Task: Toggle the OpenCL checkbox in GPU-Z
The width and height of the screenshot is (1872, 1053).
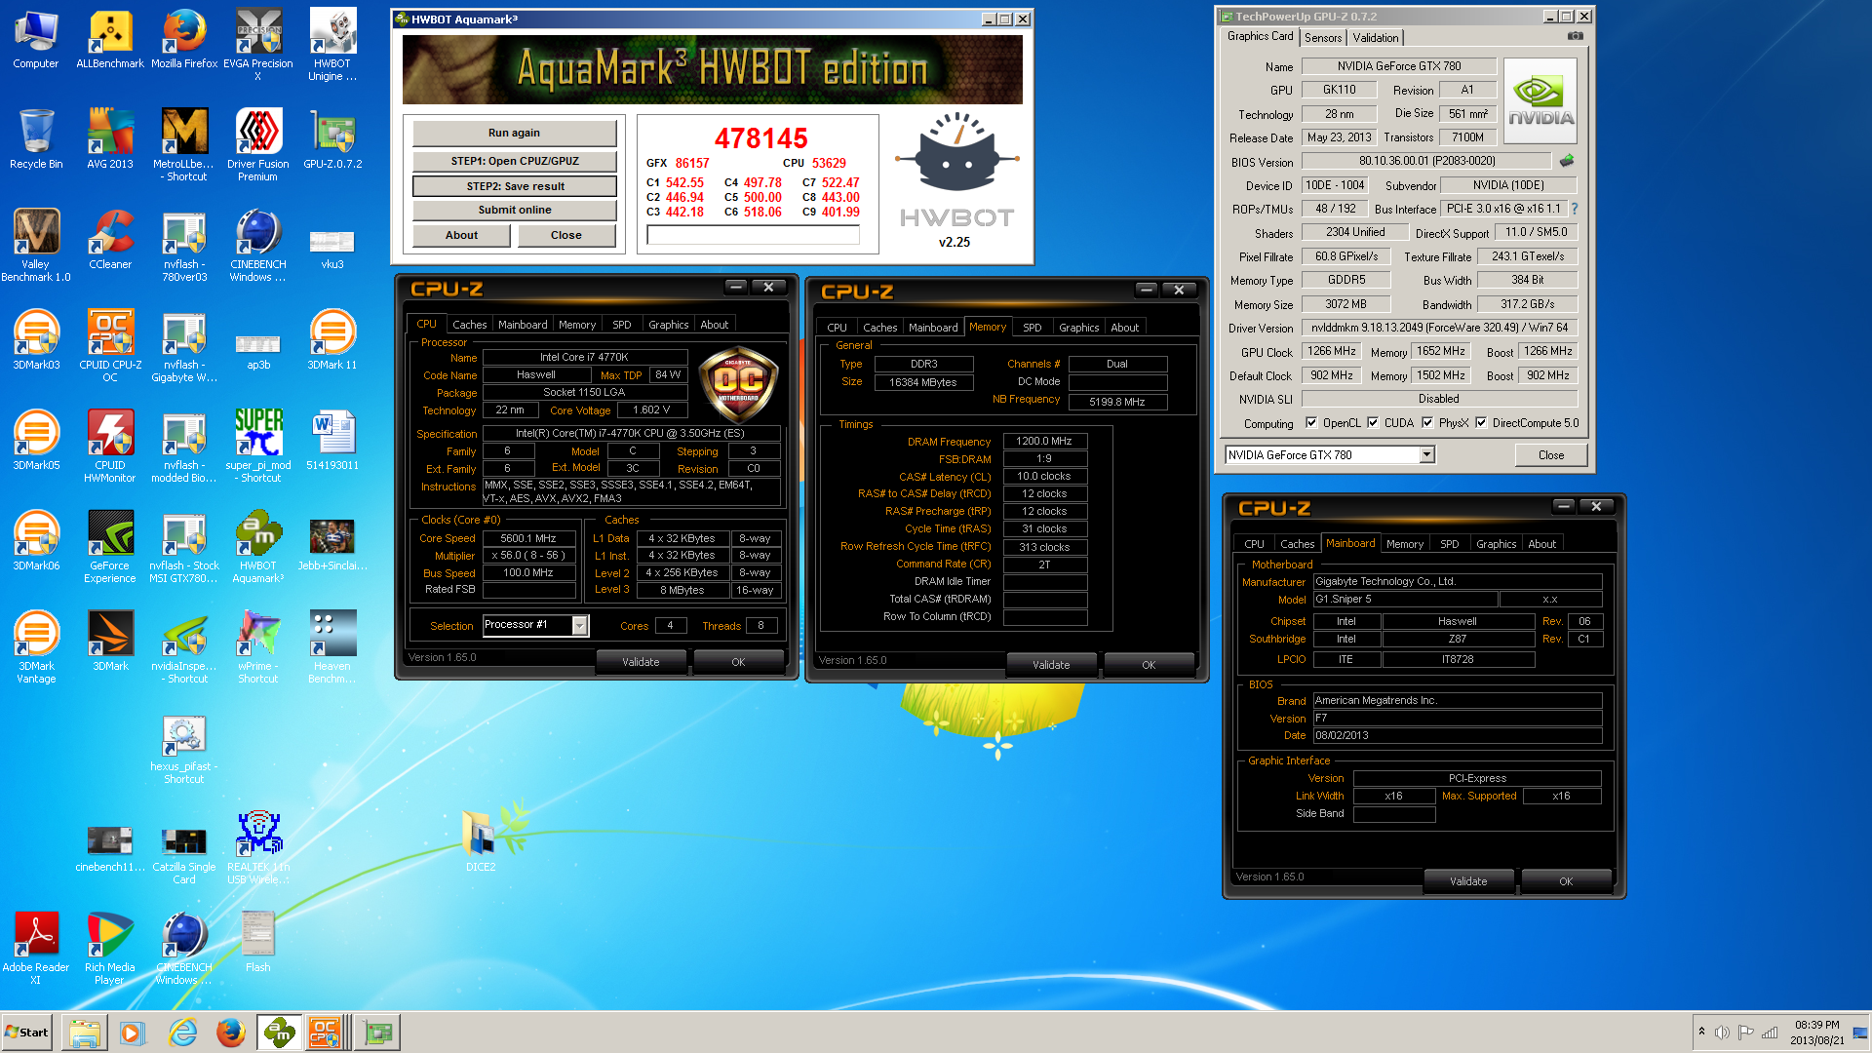Action: click(1311, 423)
